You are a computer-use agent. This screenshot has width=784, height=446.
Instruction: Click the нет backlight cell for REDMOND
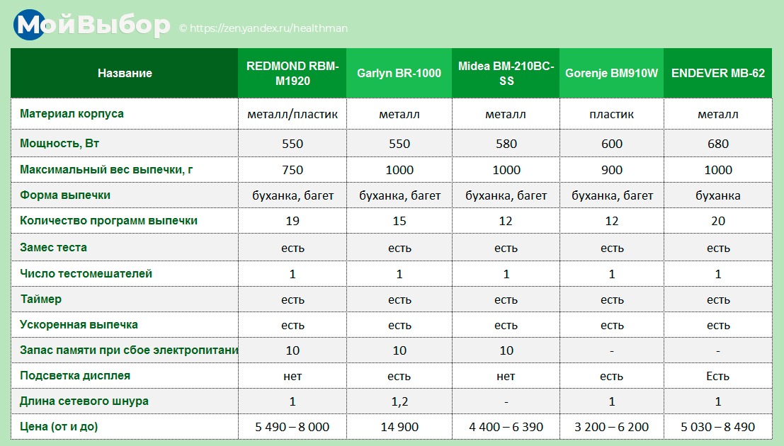292,377
